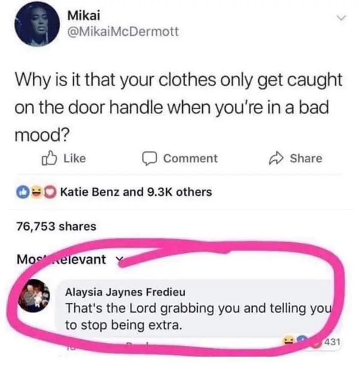Image resolution: width=359 pixels, height=365 pixels.
Task: Click the heart love reaction icon
Action: point(50,192)
